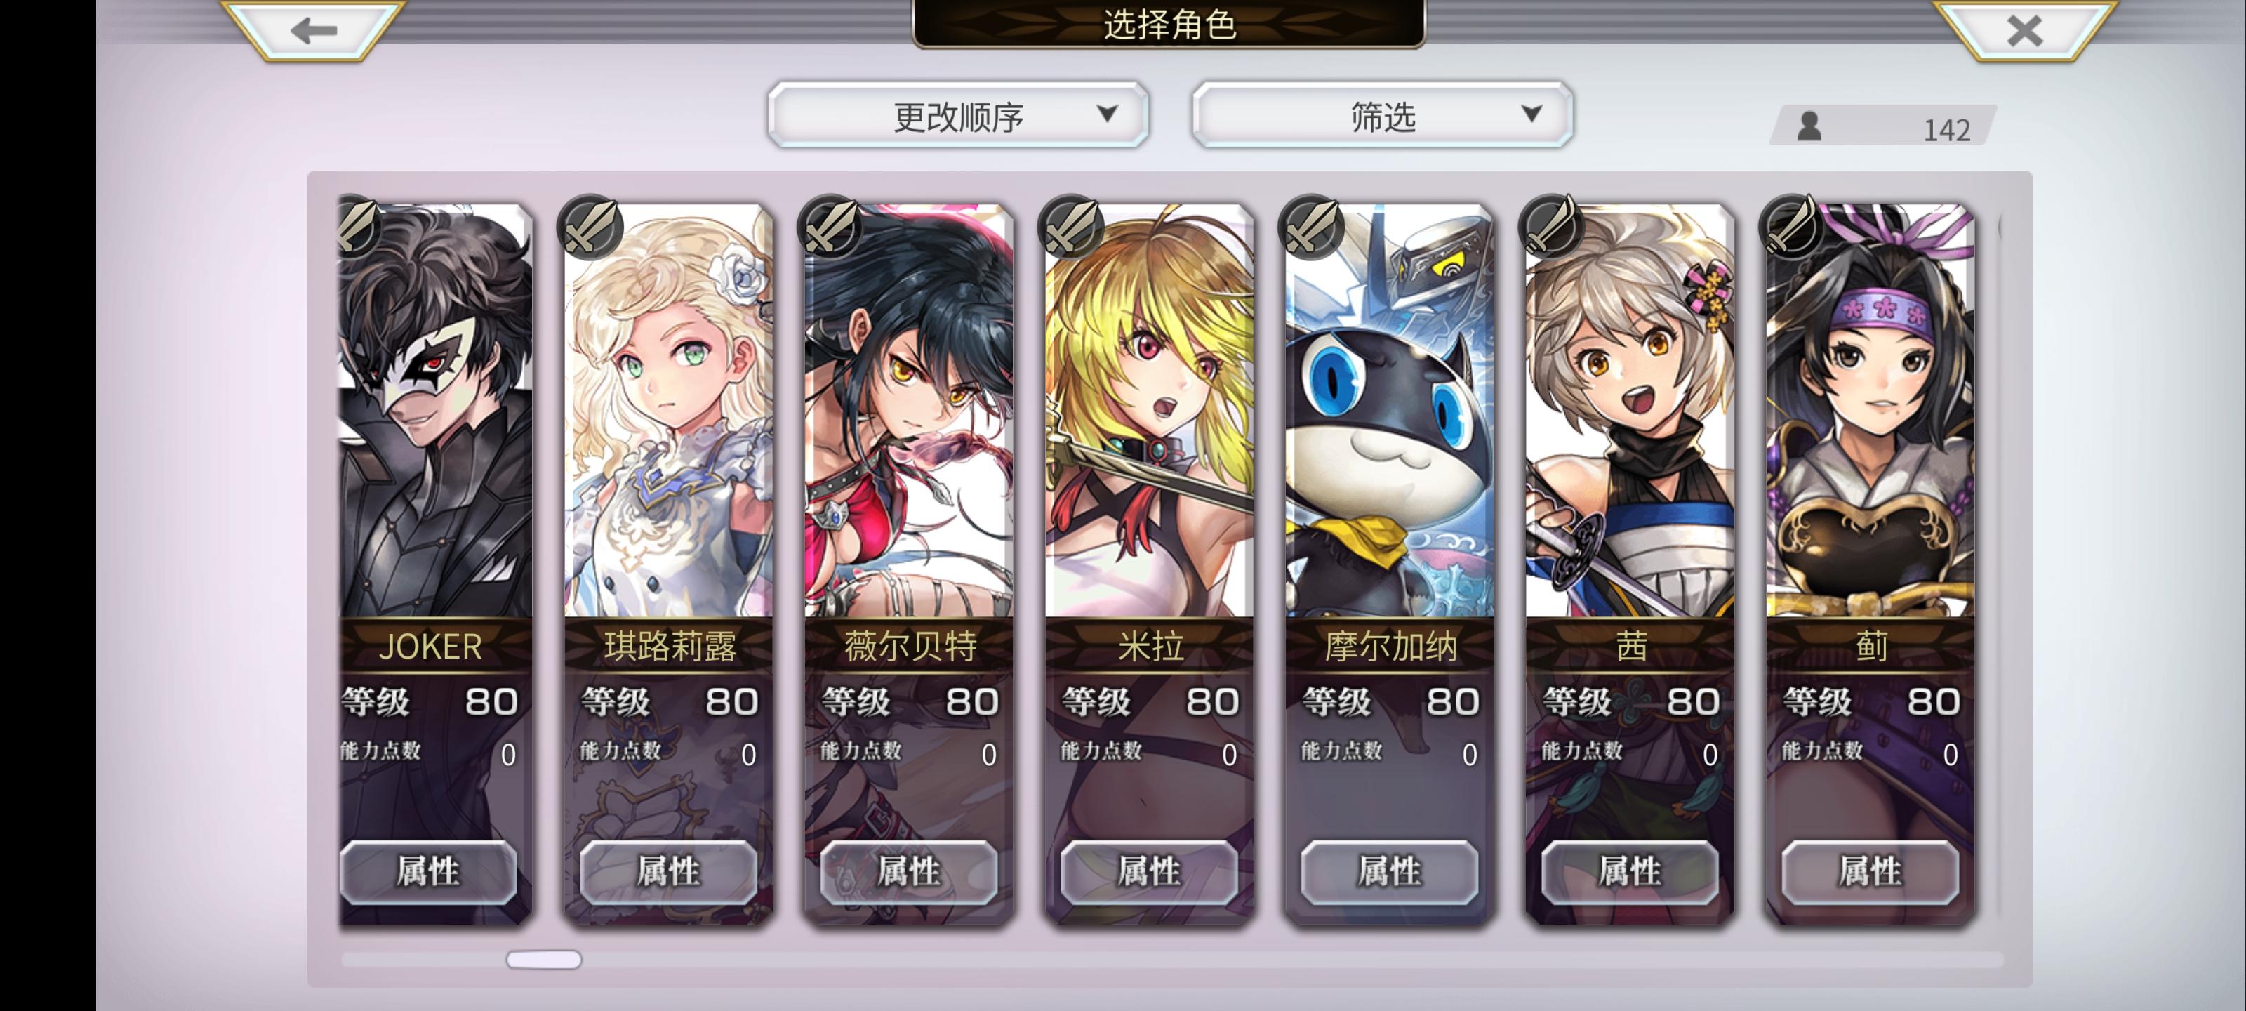Open the 筛选 filter dropdown
The height and width of the screenshot is (1011, 2246).
tap(1382, 115)
